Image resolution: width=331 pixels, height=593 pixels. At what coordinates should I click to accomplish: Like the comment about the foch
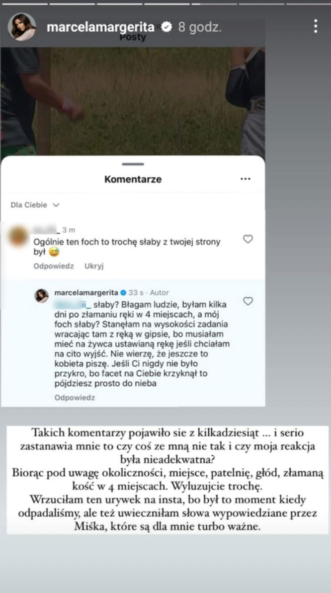pyautogui.click(x=248, y=239)
